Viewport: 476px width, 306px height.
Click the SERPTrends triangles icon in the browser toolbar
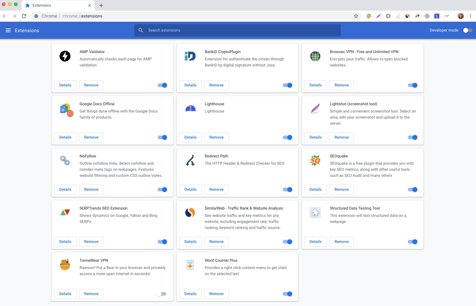point(417,16)
